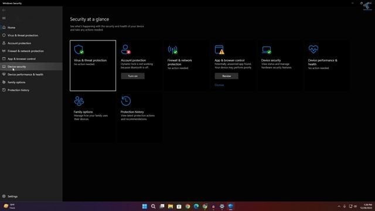Image resolution: width=375 pixels, height=211 pixels.
Task: Open the Windows Start menu
Action: pyautogui.click(x=145, y=206)
